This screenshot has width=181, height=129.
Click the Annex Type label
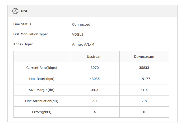click(23, 44)
